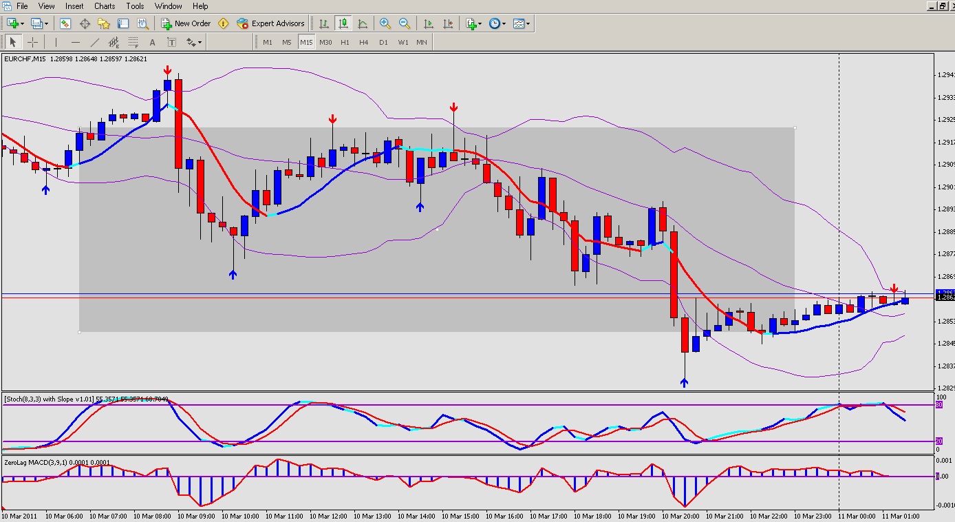Viewport: 955px width, 522px height.
Task: Switch chart to Bar Chart mode
Action: [324, 23]
